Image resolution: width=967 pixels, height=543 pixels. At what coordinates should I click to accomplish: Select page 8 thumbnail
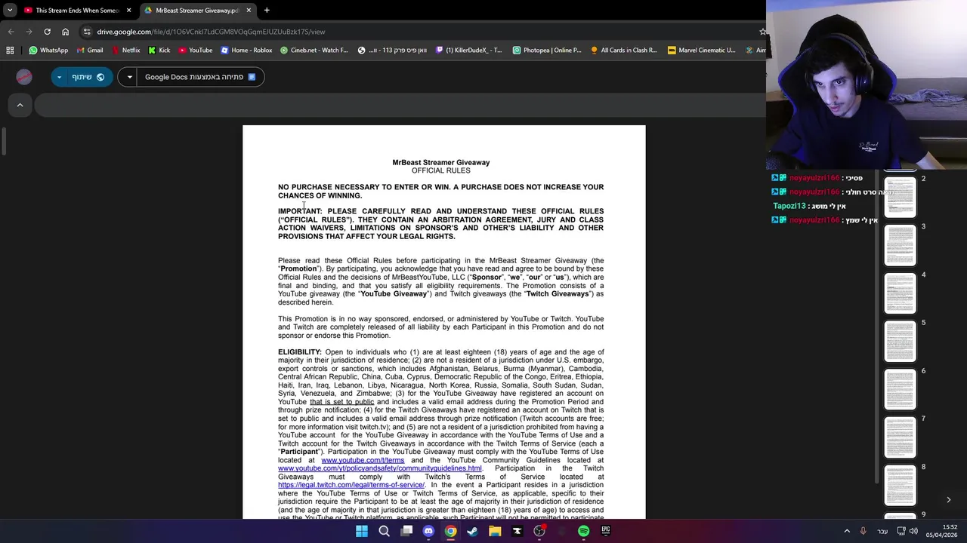(900, 486)
